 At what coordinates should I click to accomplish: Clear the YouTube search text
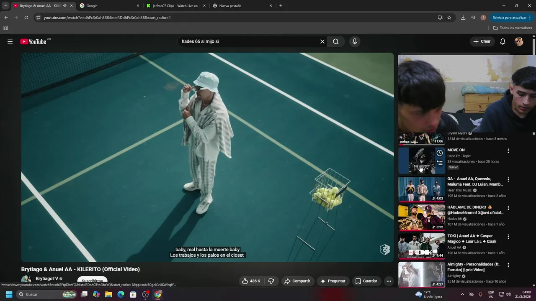pos(322,41)
